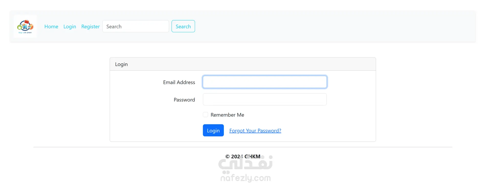Click the Shop with GHKM logo
Screen dimensions: 491x183
coord(25,27)
